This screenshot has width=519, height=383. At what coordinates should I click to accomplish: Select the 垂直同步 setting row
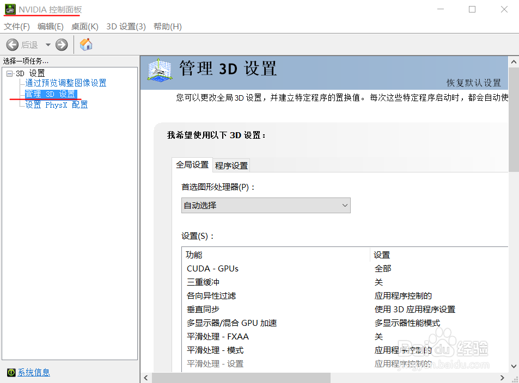click(345, 309)
